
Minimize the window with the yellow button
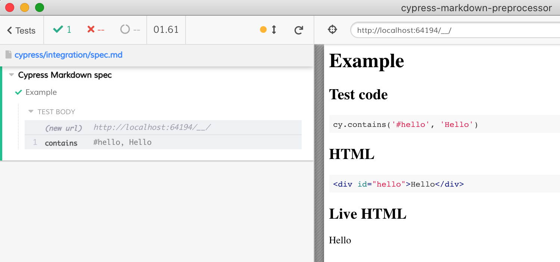[25, 7]
